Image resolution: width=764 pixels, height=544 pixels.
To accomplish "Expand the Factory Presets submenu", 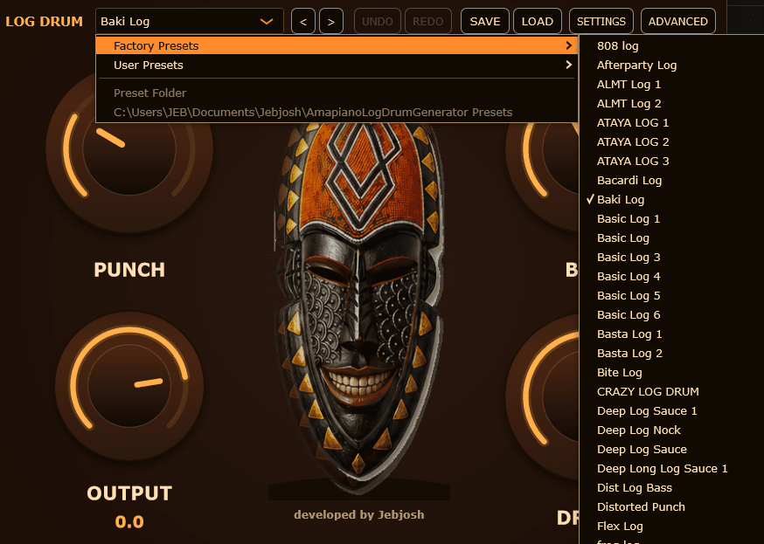I will (x=337, y=45).
